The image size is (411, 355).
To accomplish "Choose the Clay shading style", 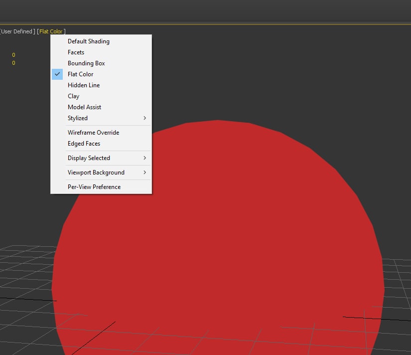I will 101,96.
